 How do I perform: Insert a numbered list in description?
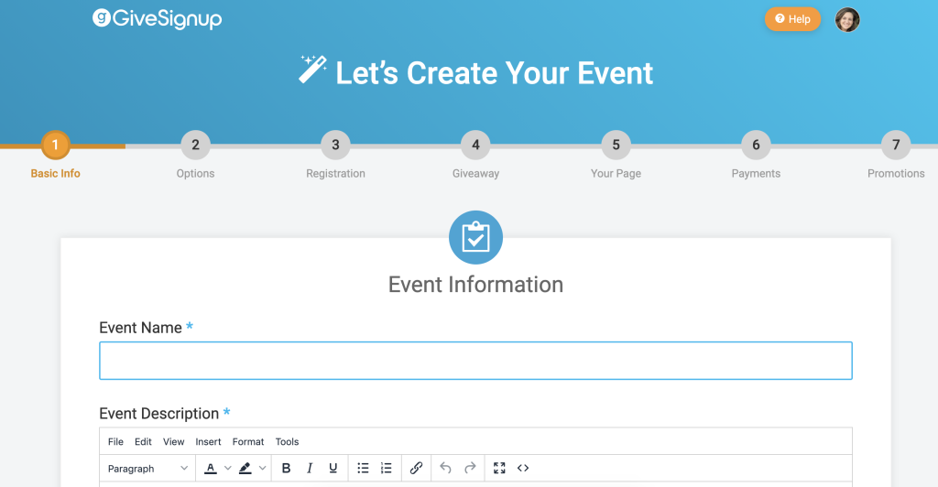click(387, 468)
